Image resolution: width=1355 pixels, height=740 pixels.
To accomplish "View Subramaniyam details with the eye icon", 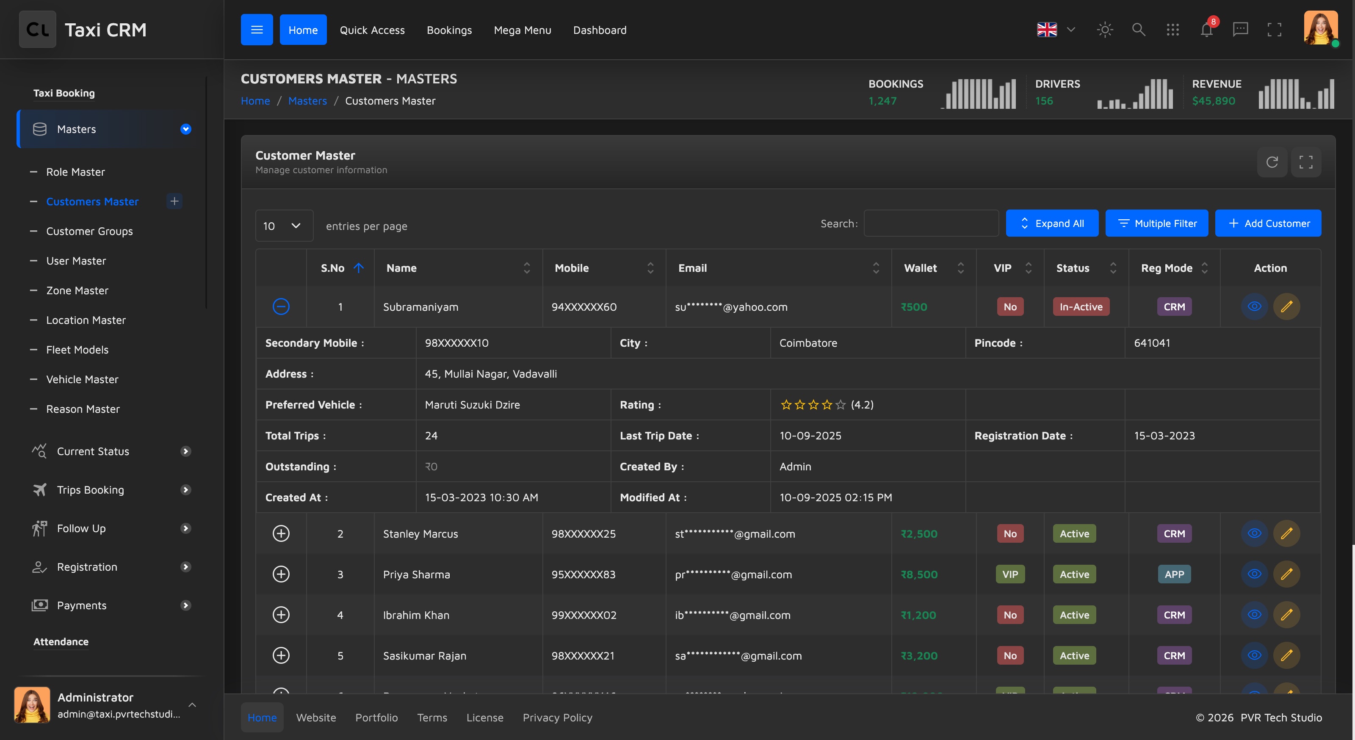I will [x=1254, y=306].
